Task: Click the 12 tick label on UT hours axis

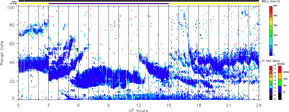Action: point(139,105)
